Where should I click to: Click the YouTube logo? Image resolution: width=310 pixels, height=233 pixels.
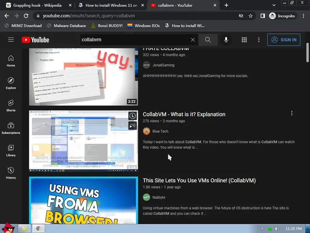click(x=35, y=40)
